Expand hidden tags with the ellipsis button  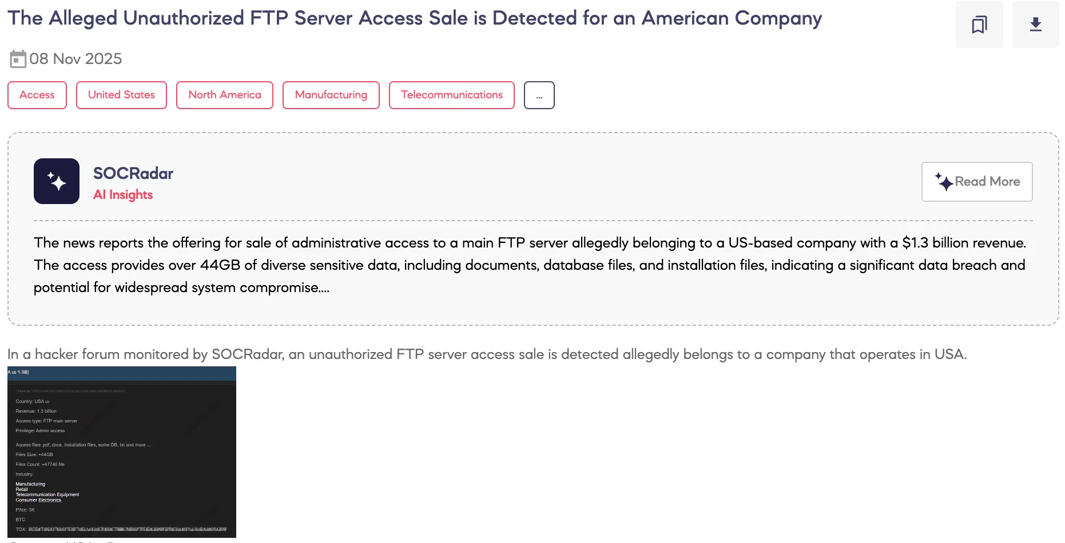point(539,95)
